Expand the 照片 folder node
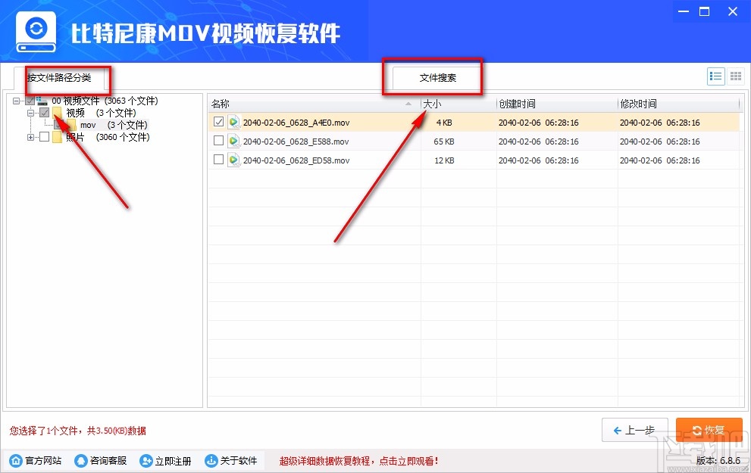 pyautogui.click(x=29, y=137)
